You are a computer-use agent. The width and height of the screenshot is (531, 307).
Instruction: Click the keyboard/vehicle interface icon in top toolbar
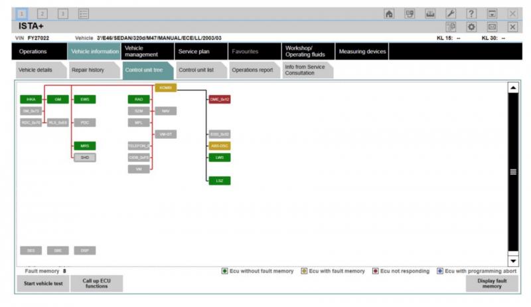[x=430, y=14]
